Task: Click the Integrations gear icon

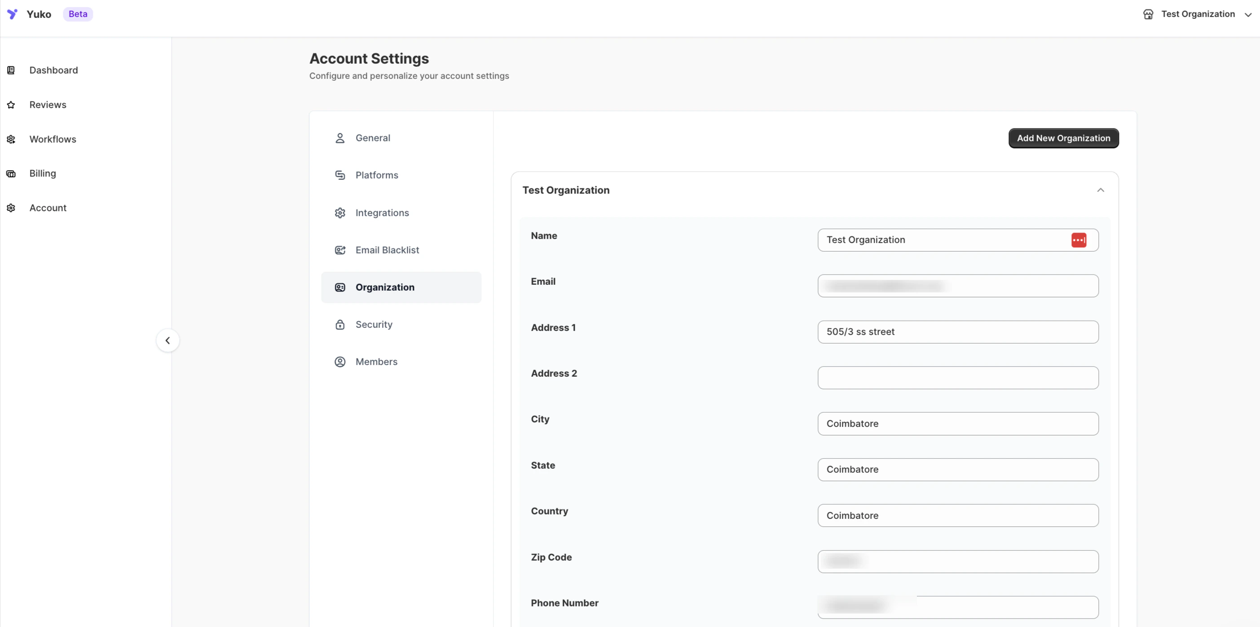Action: click(340, 213)
